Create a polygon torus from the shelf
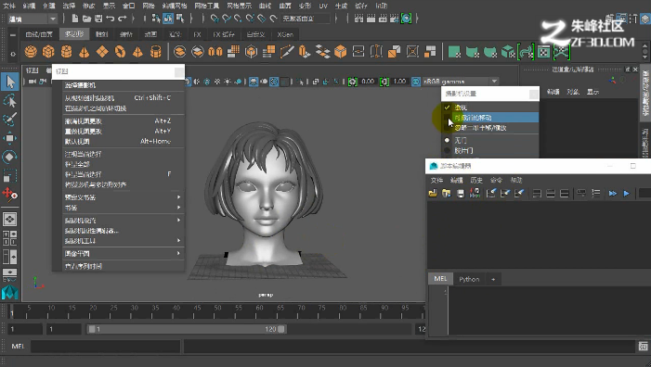 click(120, 51)
